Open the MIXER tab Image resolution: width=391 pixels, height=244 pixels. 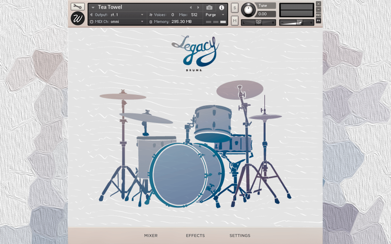click(151, 236)
